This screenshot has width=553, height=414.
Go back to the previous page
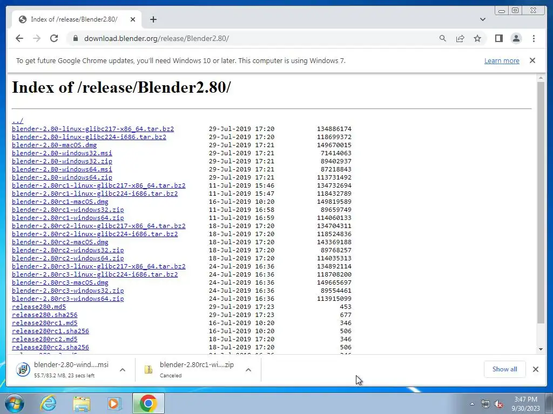point(19,38)
